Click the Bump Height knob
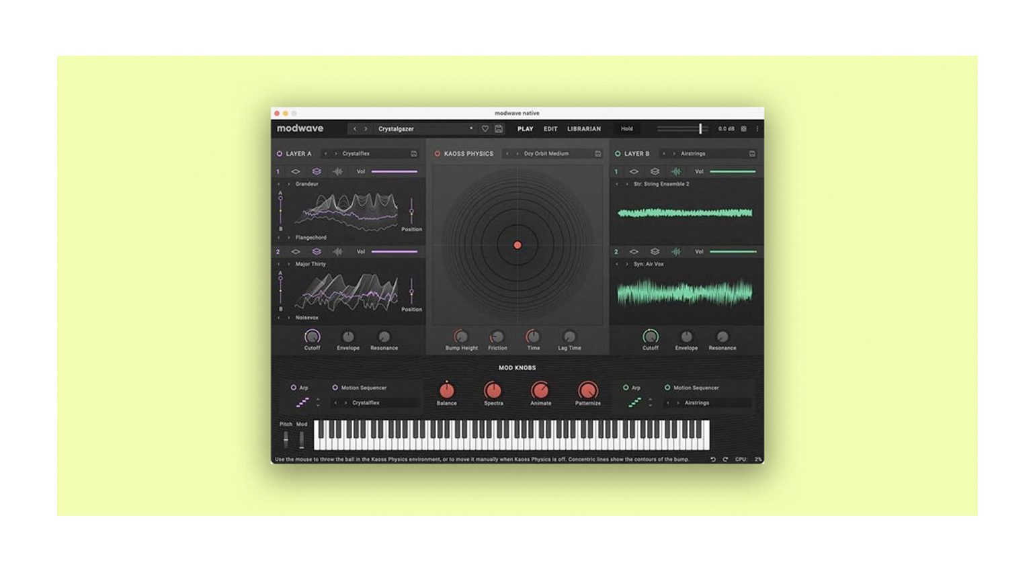1035x571 pixels. tap(461, 337)
